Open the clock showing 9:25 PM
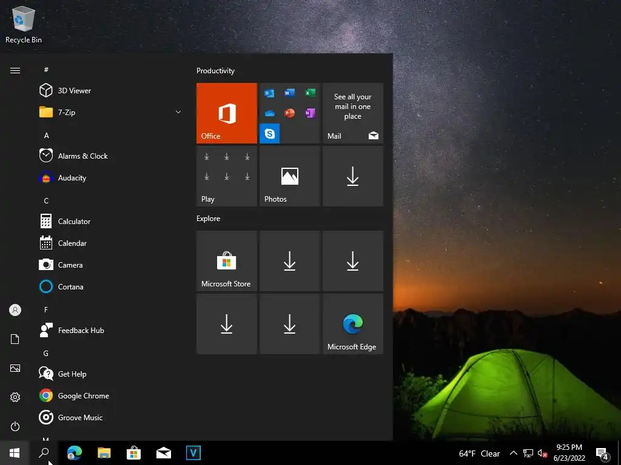 (569, 453)
